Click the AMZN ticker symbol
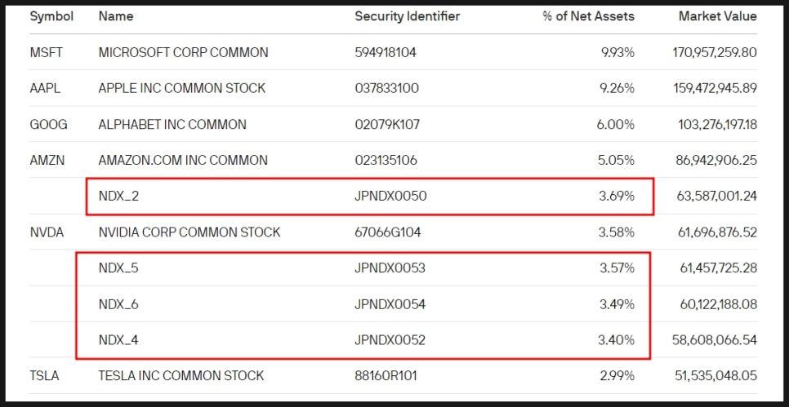The width and height of the screenshot is (789, 407). pyautogui.click(x=47, y=161)
